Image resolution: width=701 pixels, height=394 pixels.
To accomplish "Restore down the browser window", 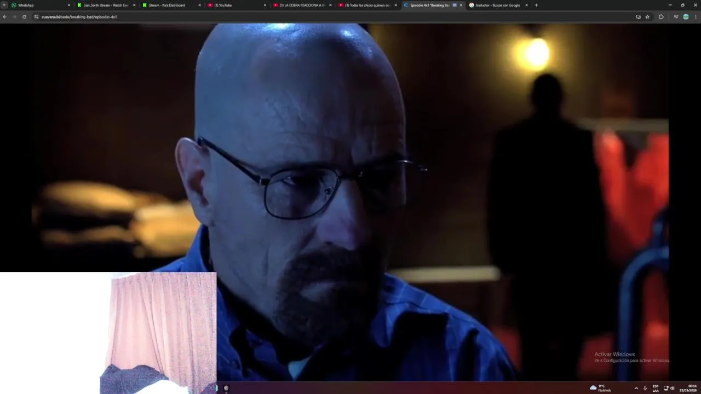I will (682, 5).
